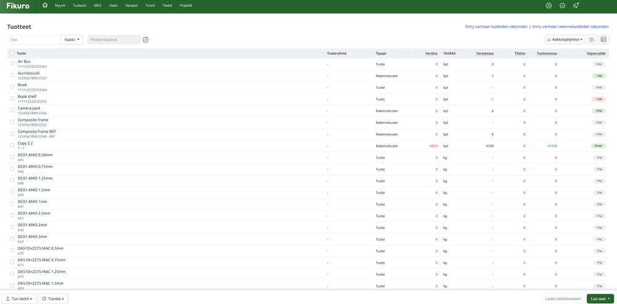Tick the checkbox for Aurinkotuoli
The height and width of the screenshot is (304, 617).
(12, 75)
